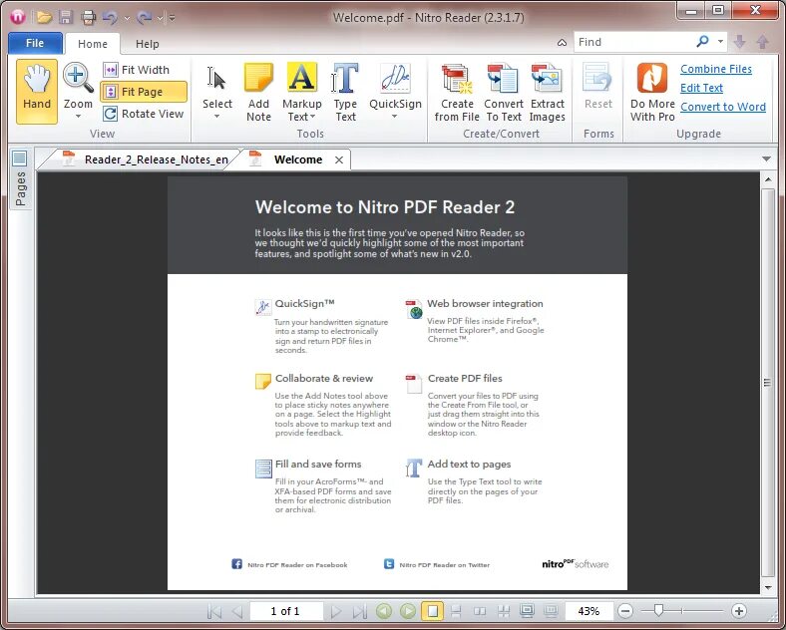Viewport: 786px width, 630px height.
Task: Toggle continuous page layout
Action: (456, 611)
